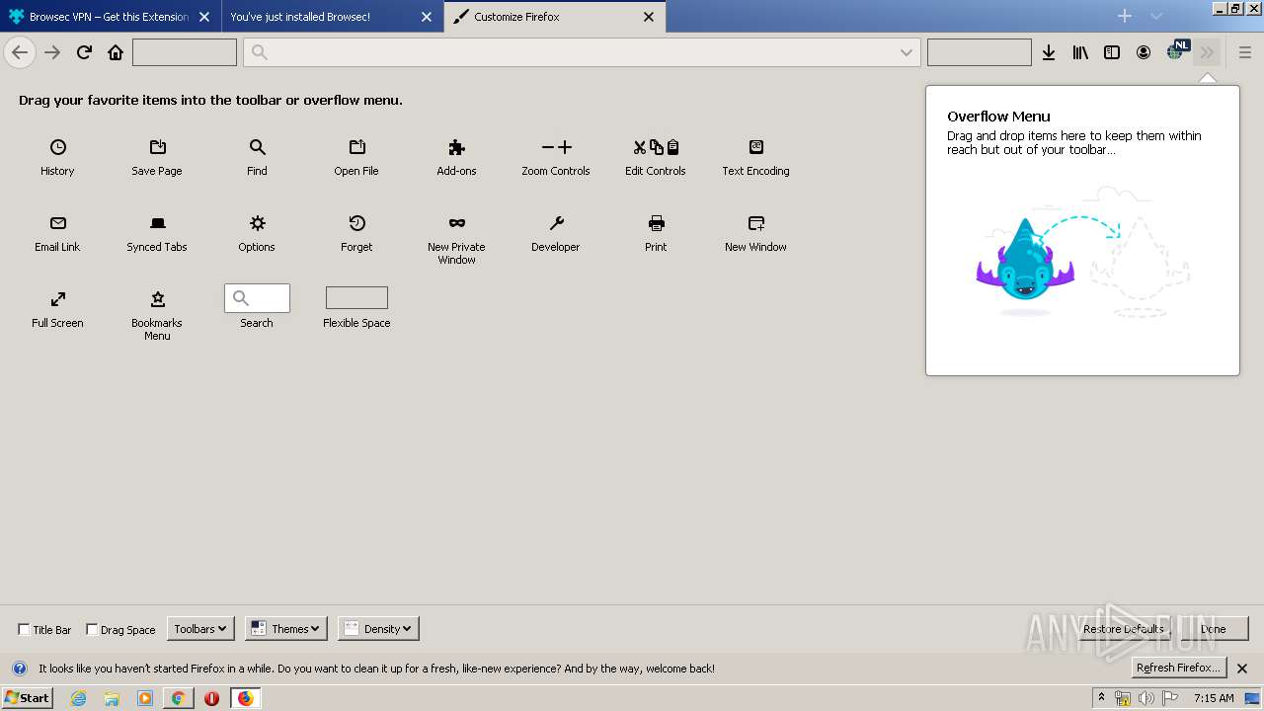The height and width of the screenshot is (711, 1264).
Task: Click the Downloads arrow toolbar icon
Action: 1049,52
